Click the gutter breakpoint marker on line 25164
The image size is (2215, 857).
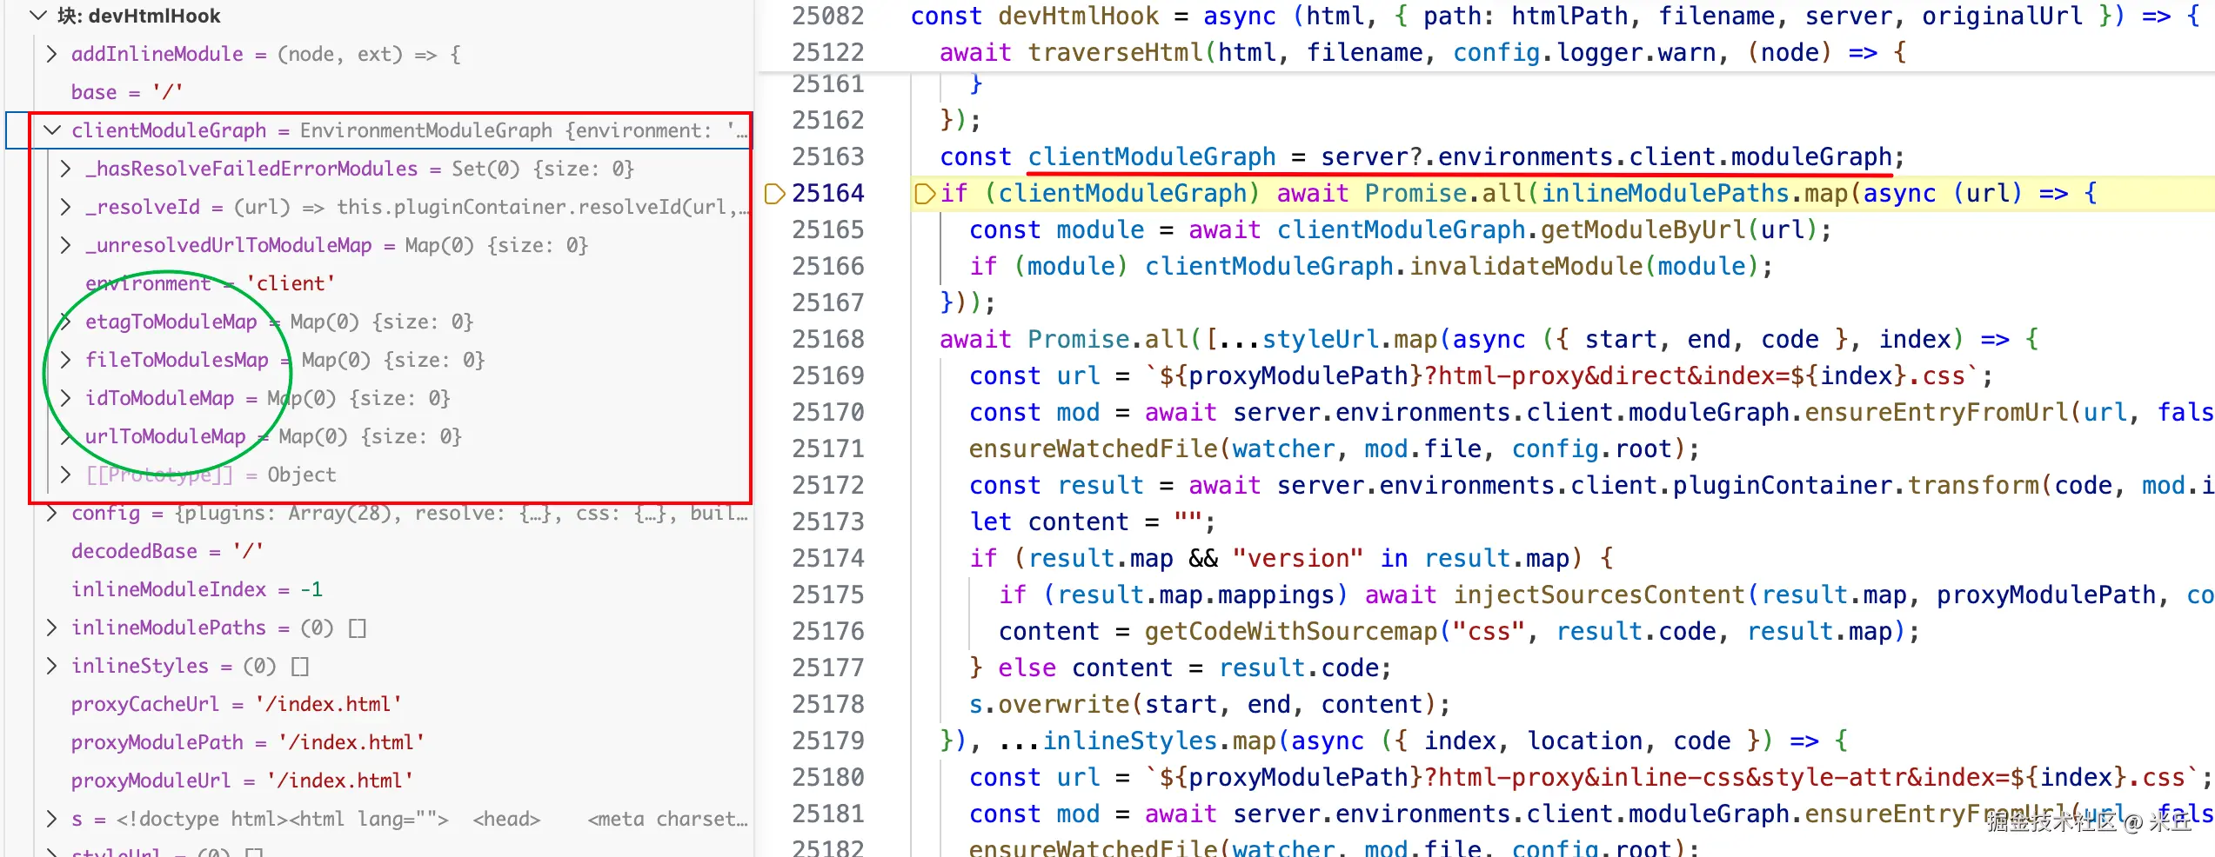pyautogui.click(x=774, y=193)
